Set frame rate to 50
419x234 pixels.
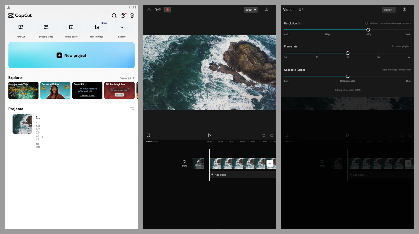(378, 53)
